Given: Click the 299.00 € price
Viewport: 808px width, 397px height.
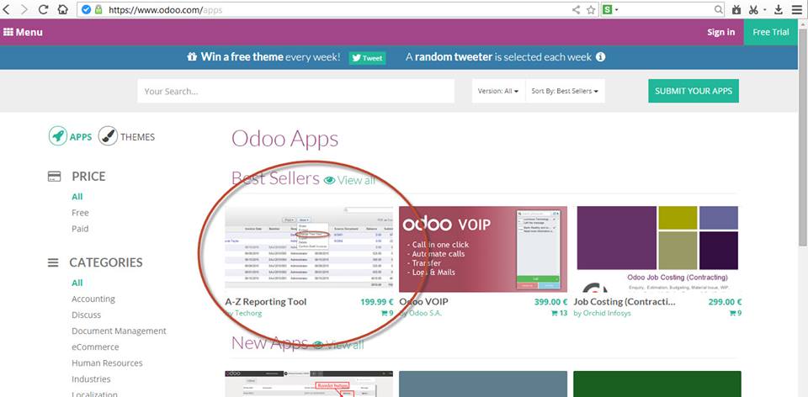Looking at the screenshot, I should click(x=725, y=302).
